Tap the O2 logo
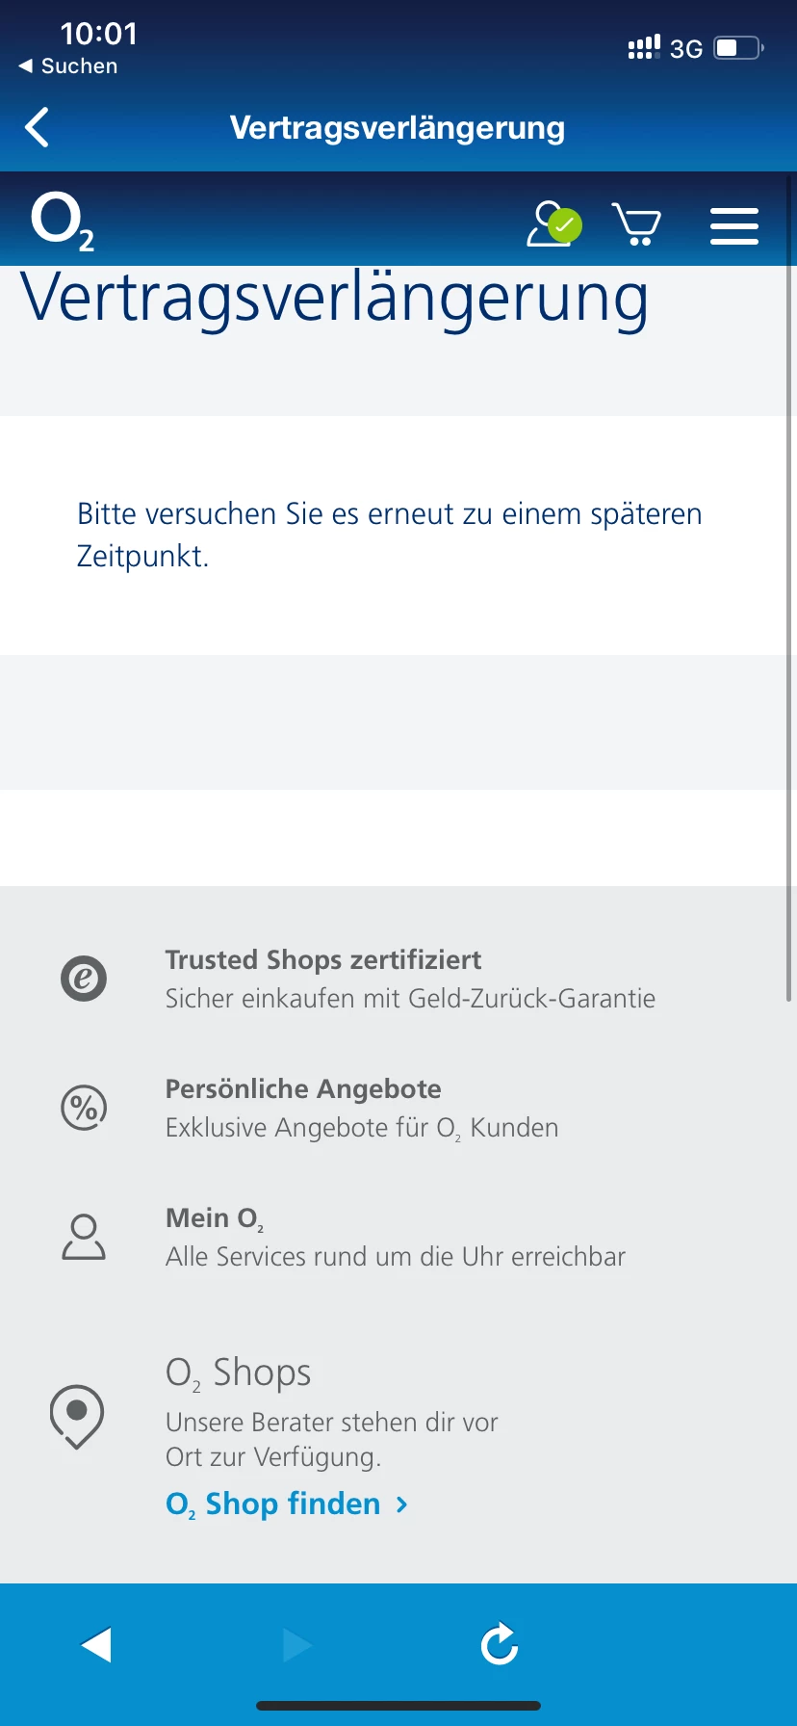This screenshot has height=1726, width=797. point(63,222)
